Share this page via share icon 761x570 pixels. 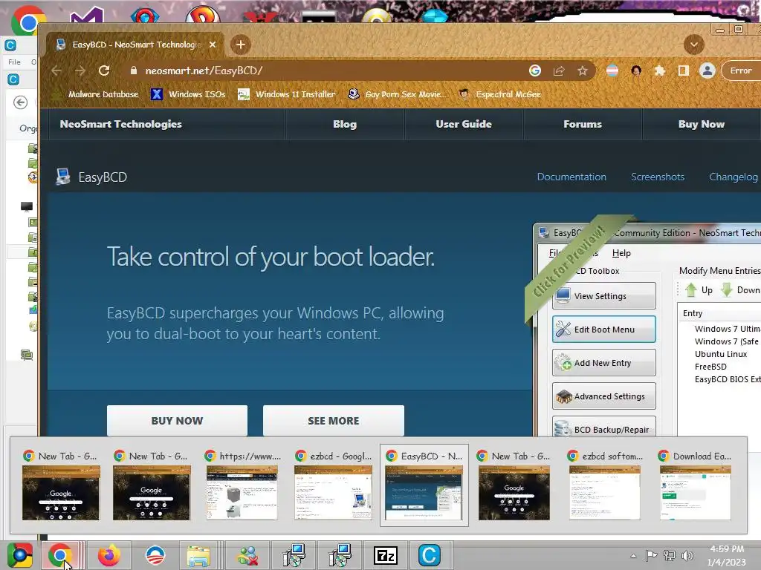(559, 71)
